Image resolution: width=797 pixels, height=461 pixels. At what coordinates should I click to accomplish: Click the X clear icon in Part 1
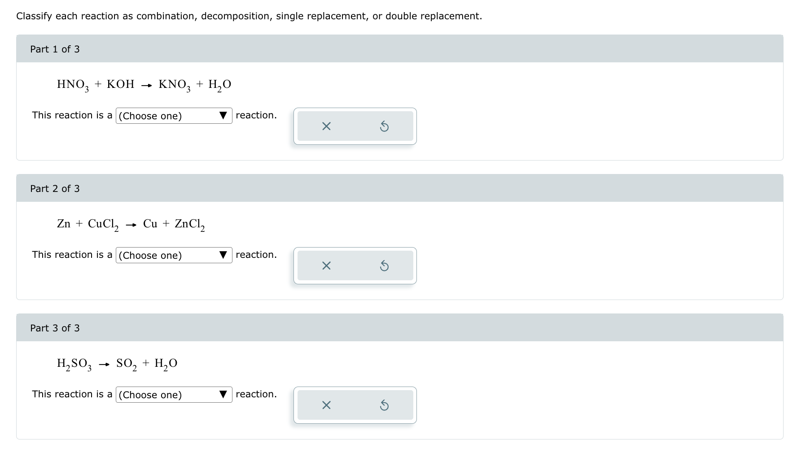(x=326, y=126)
